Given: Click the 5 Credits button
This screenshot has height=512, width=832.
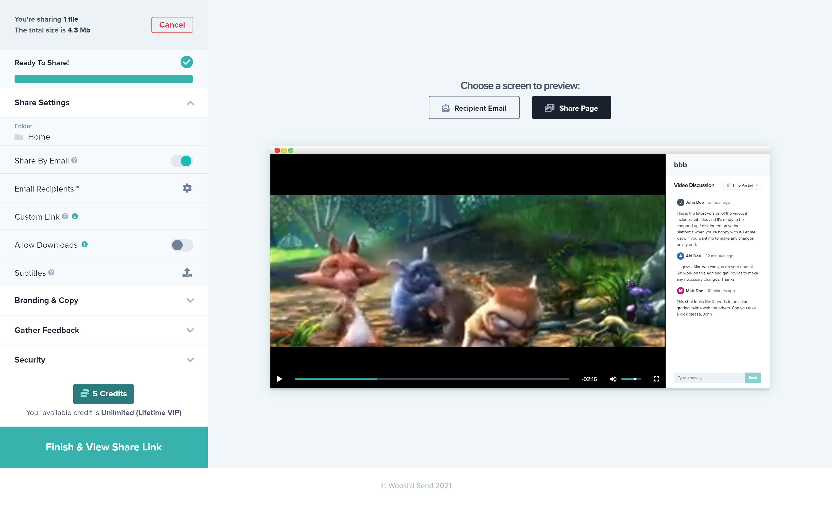Looking at the screenshot, I should [103, 394].
